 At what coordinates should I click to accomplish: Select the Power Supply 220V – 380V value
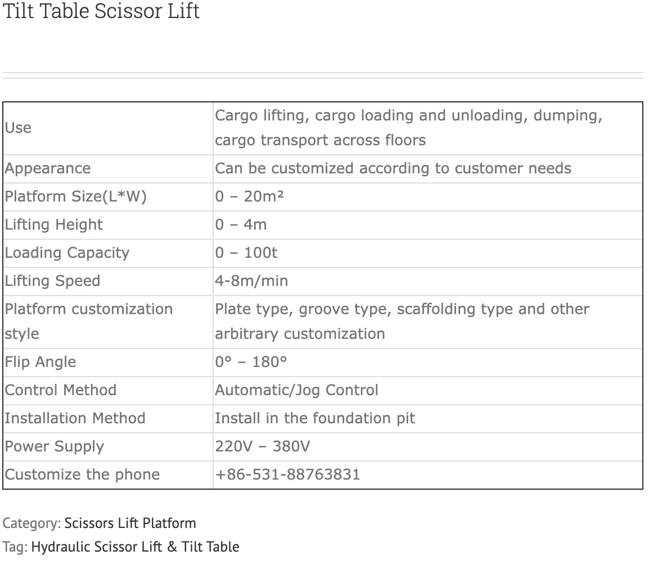pos(263,447)
